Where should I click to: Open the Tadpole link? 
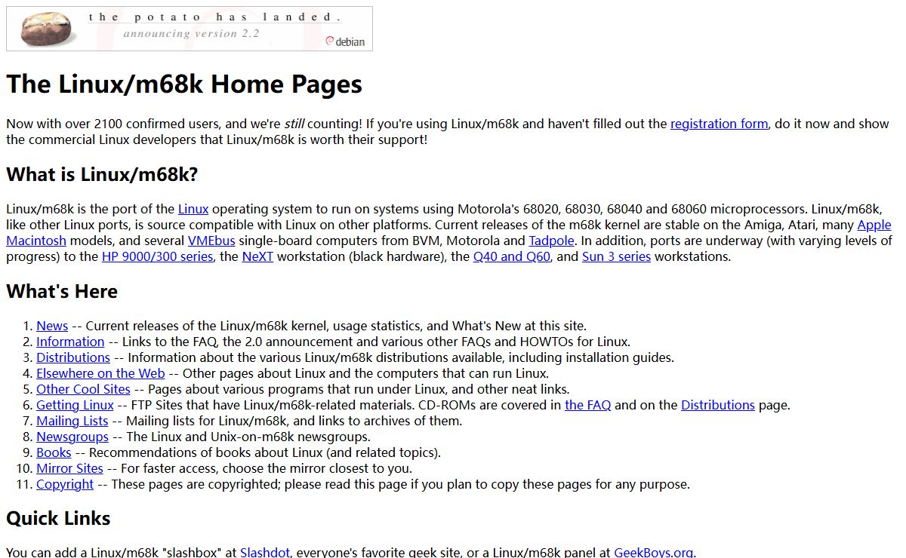tap(551, 241)
